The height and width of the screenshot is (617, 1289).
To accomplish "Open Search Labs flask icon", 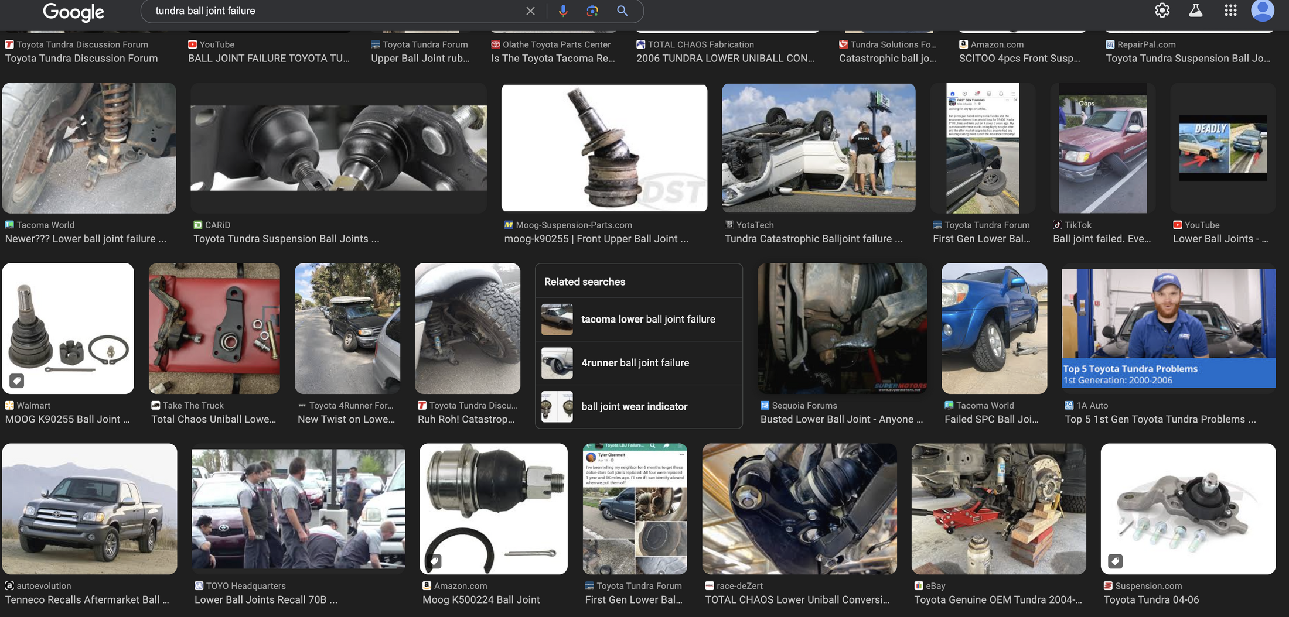I will [1196, 11].
